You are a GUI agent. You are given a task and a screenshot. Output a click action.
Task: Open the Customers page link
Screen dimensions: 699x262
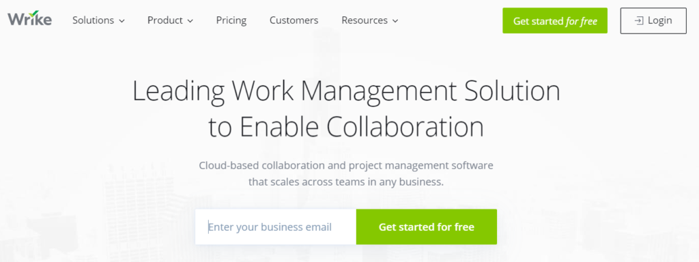294,20
